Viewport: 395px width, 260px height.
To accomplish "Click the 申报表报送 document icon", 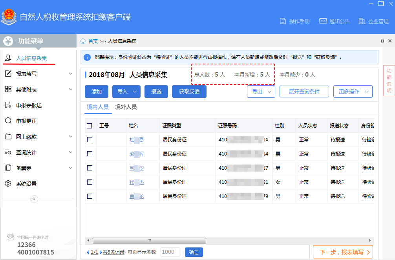I will pyautogui.click(x=8, y=105).
